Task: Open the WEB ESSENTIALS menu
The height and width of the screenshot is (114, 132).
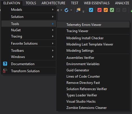Action: [x=97, y=3]
